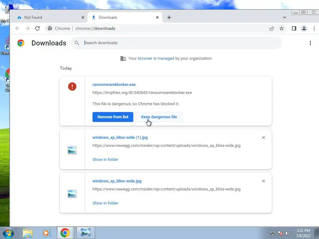Expand the tab search dropdown chevron
The image size is (319, 239).
pyautogui.click(x=285, y=17)
